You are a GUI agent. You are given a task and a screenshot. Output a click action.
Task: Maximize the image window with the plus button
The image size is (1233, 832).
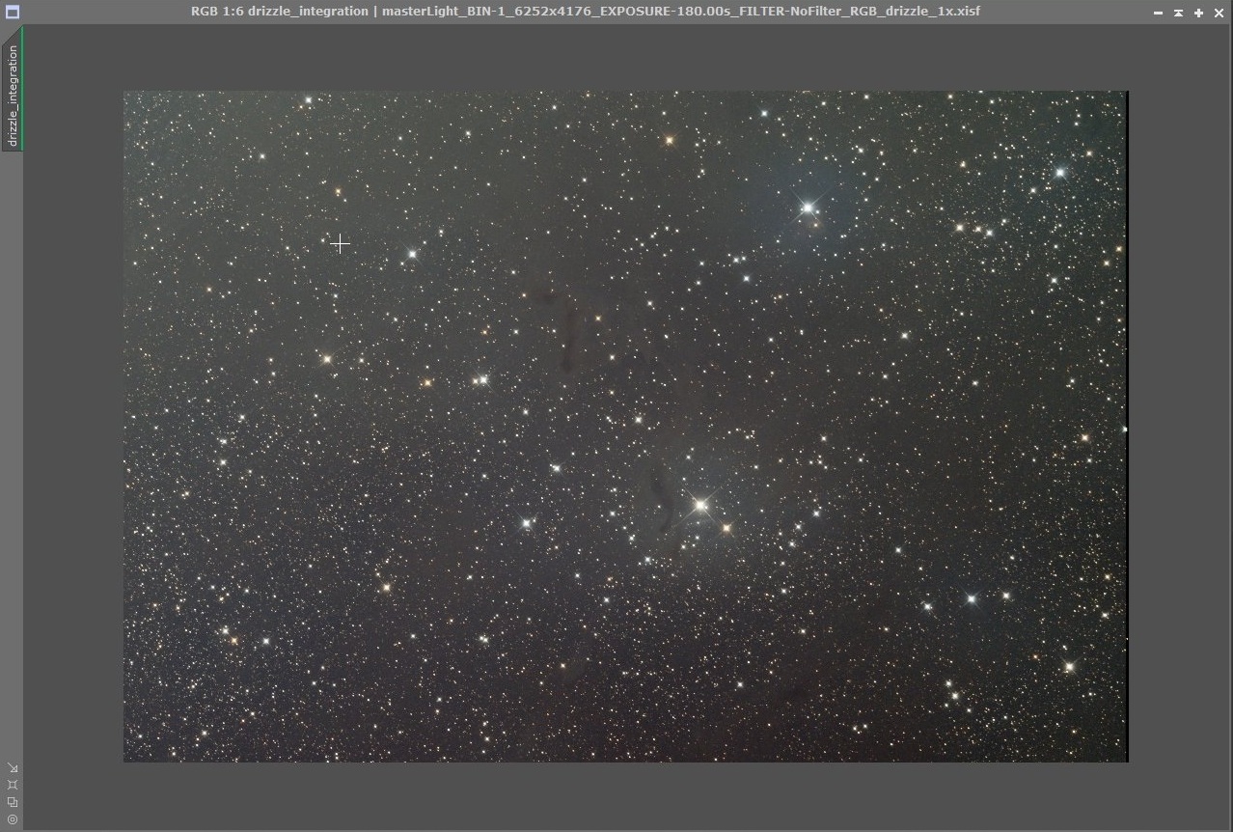[x=1198, y=13]
